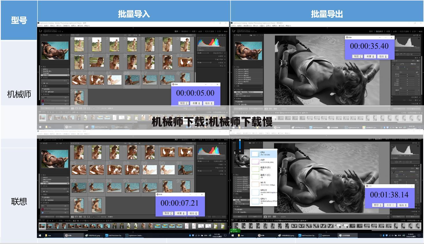424x244 pixels.
Task: Click 退出 E in the 00:00:05.00 stopwatch
Action: point(209,103)
